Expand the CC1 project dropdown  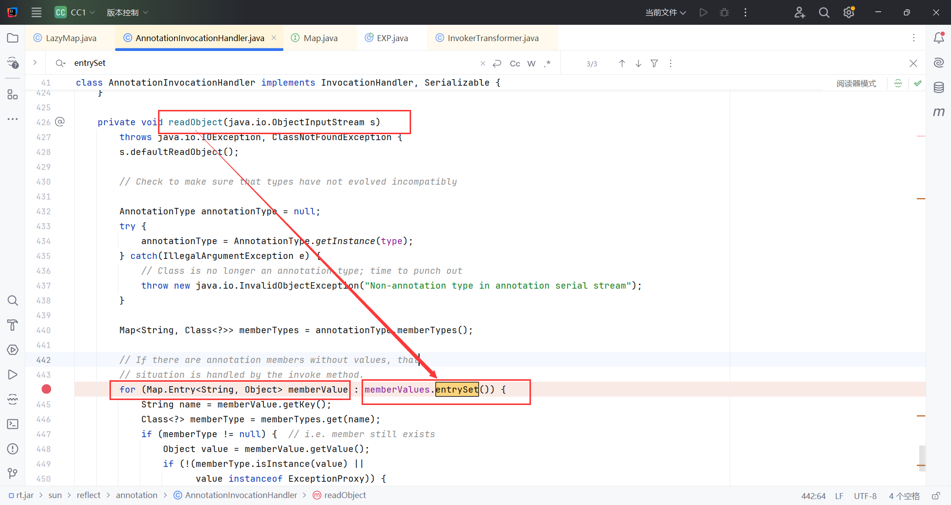coord(75,12)
